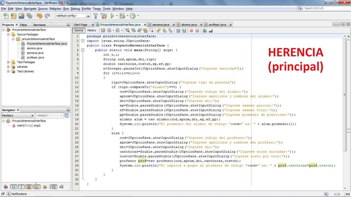Click the History view button
This screenshot has width=351, height=197.
point(92,30)
